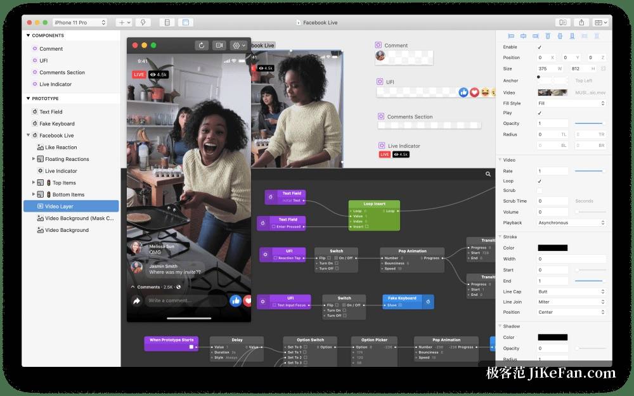
Task: Click the Comments Section component icon on canvas
Action: click(381, 117)
